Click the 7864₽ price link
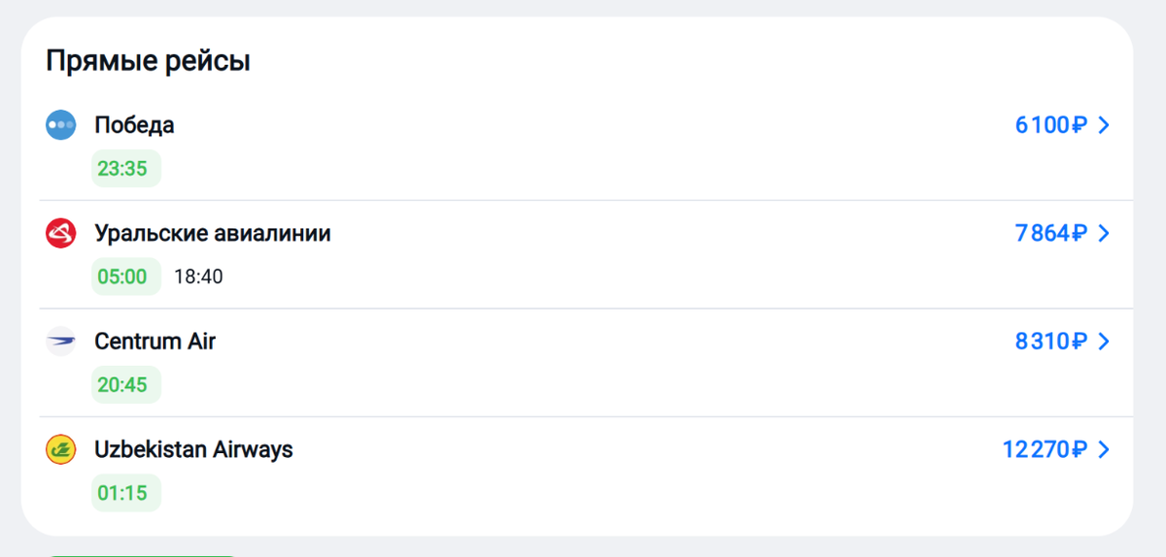 [x=1049, y=234]
